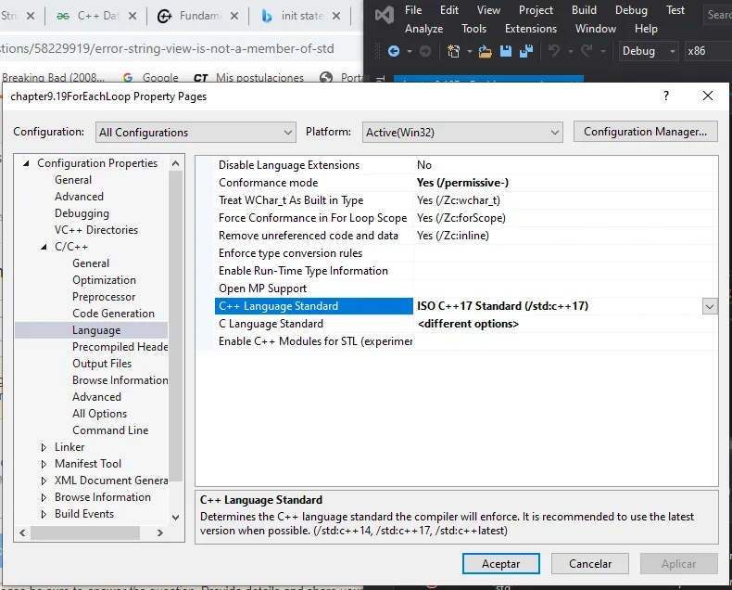
Task: Open the File menu in Visual Studio
Action: [x=413, y=10]
